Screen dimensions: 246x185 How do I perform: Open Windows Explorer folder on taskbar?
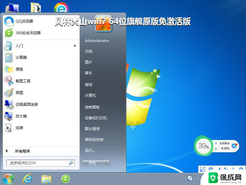[x=46, y=179]
